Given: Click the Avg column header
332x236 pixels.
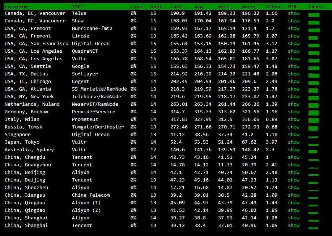Looking at the screenshot, I should tap(198, 6).
